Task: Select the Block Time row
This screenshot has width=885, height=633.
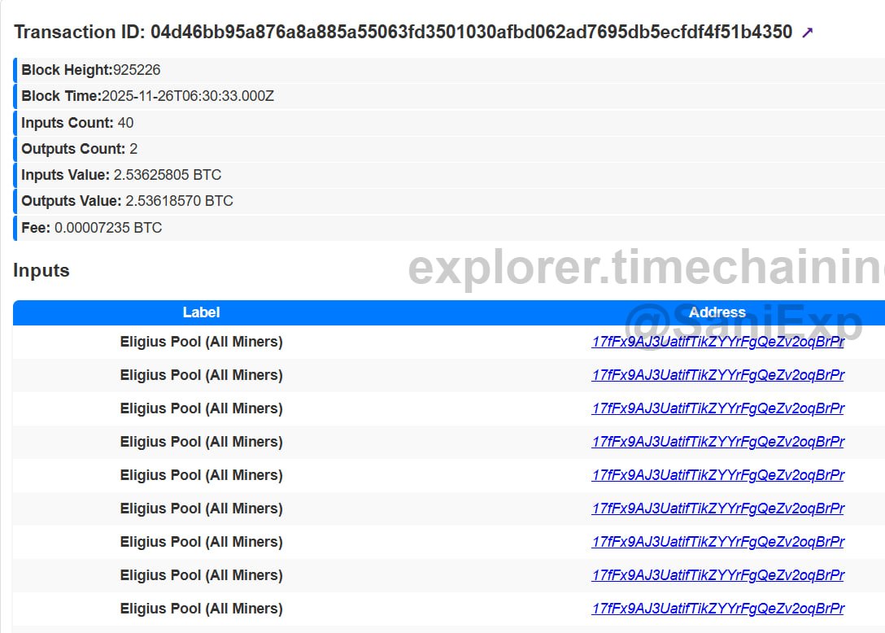Action: (449, 96)
